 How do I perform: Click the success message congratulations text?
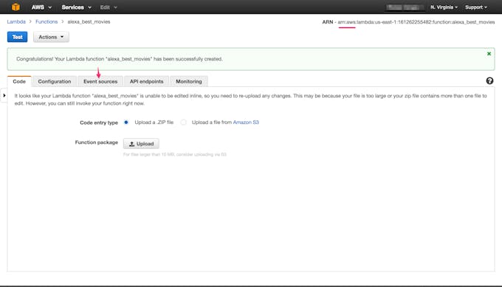(x=120, y=59)
